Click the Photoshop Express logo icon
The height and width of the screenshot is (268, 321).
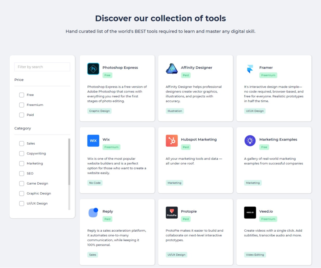click(x=93, y=69)
